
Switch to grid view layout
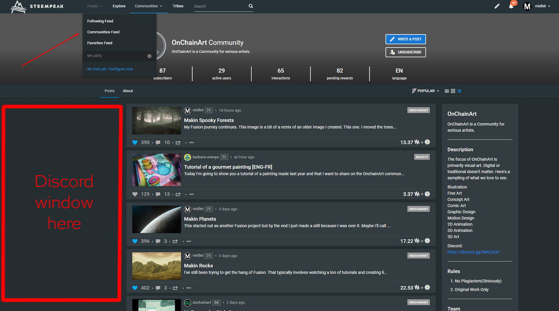(453, 91)
